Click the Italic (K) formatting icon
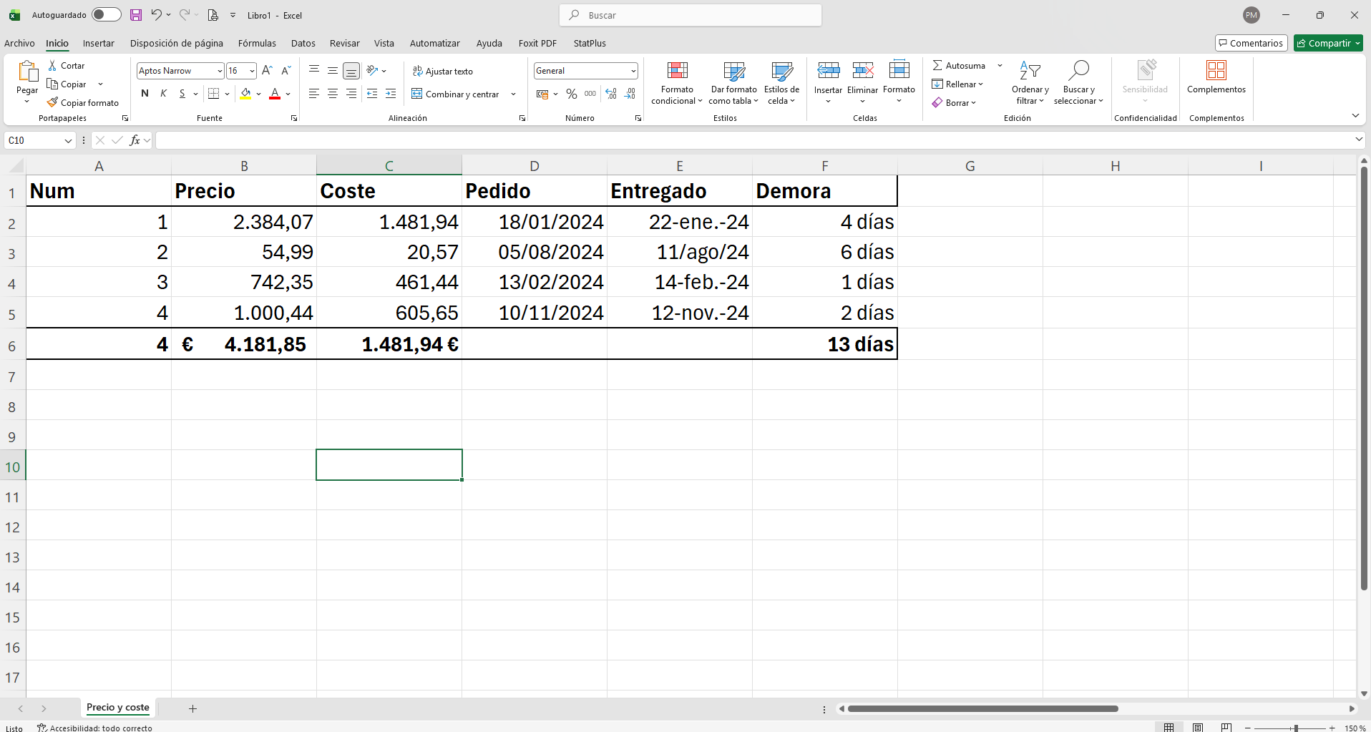The width and height of the screenshot is (1371, 732). coord(164,94)
